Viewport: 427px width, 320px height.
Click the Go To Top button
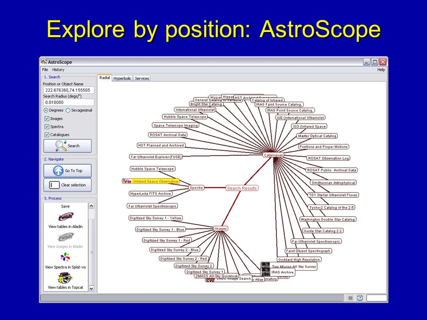[x=68, y=171]
